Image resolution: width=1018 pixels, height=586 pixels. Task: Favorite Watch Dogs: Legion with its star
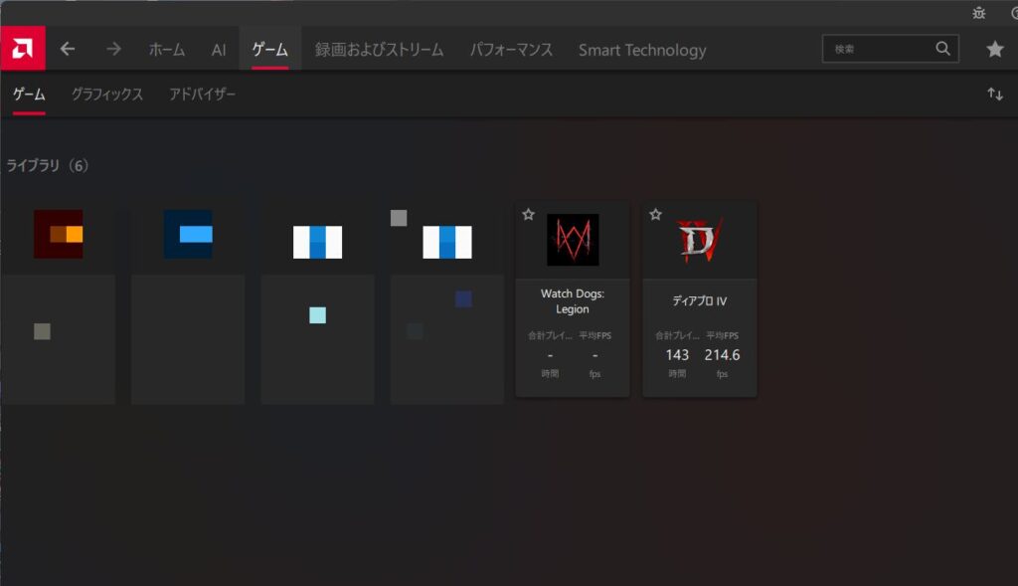pos(529,214)
